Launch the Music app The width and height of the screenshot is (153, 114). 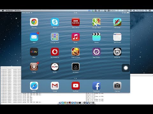coord(76,37)
